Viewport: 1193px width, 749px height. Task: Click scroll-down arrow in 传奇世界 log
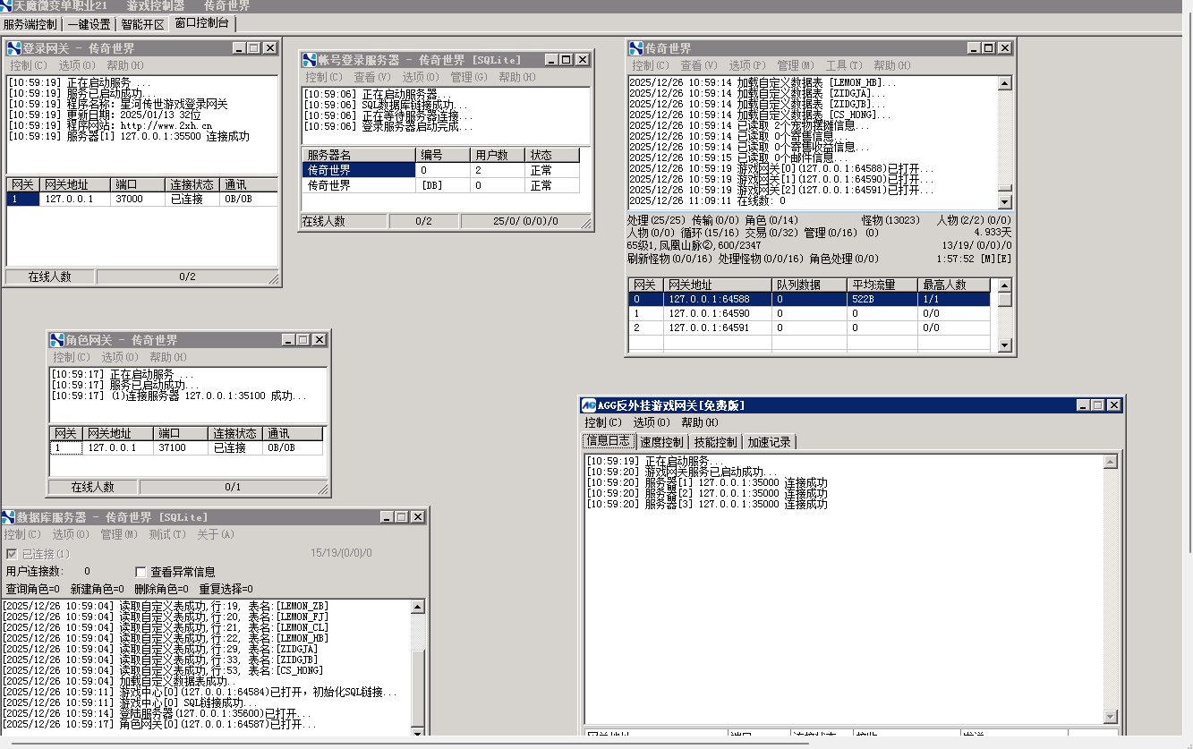click(1004, 203)
